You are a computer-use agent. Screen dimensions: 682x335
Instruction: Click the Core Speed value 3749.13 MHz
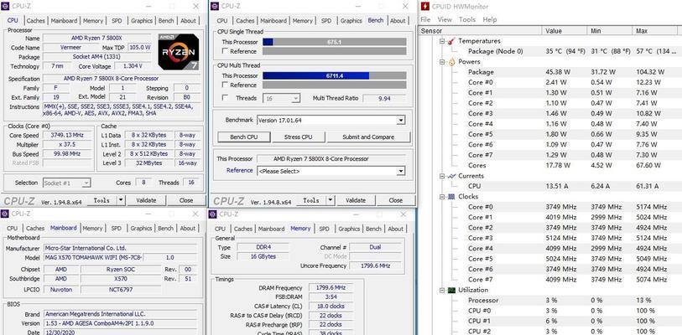(x=67, y=135)
